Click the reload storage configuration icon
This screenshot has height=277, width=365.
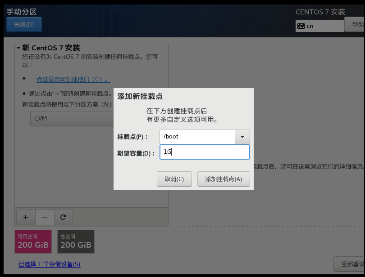click(x=64, y=217)
